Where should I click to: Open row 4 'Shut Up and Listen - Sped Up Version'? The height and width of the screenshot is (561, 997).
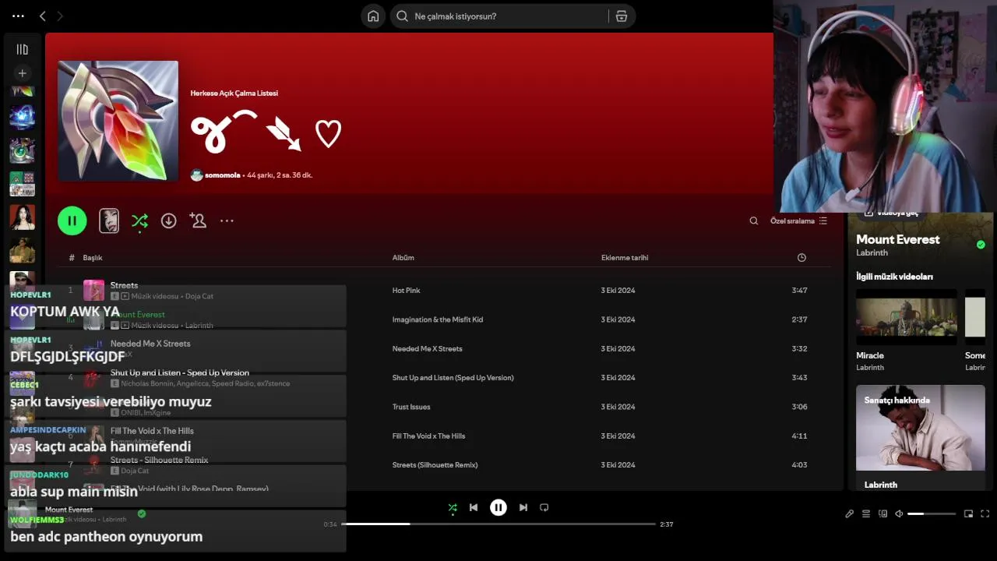[x=180, y=372]
